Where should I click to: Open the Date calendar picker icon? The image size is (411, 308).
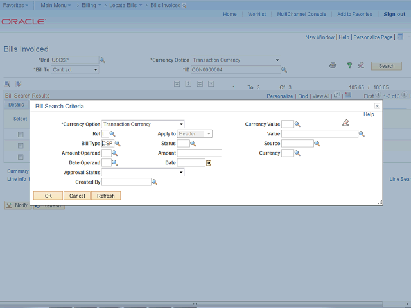point(209,163)
